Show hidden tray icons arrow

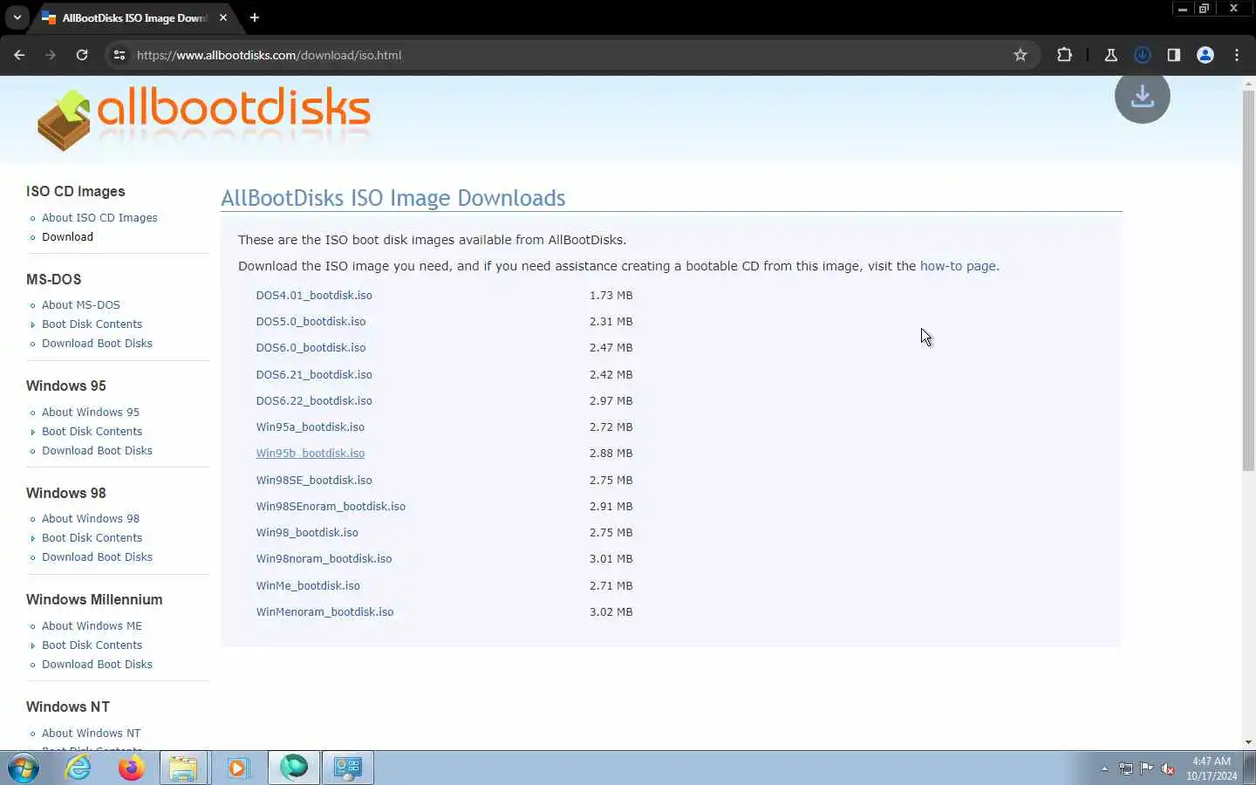[x=1104, y=768]
